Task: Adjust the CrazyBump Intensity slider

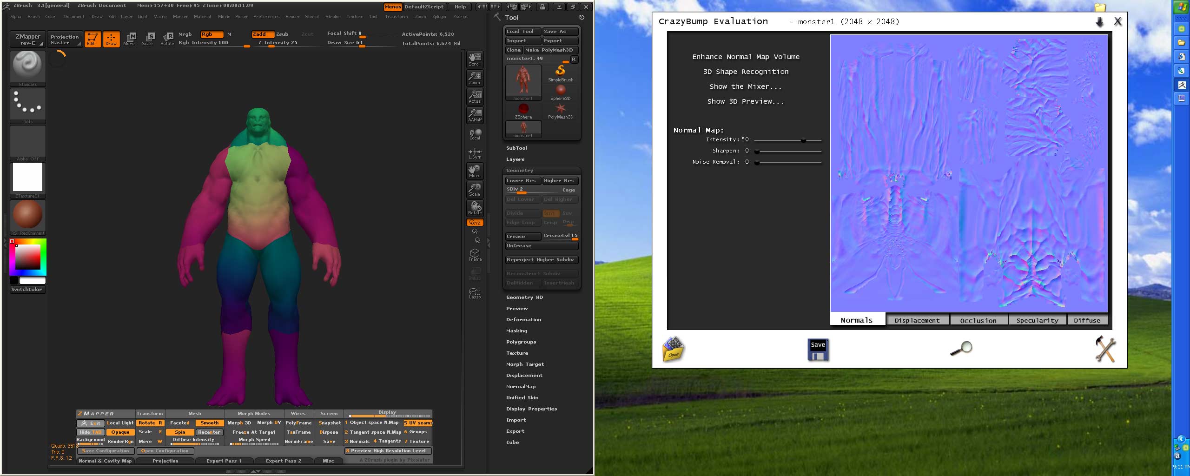Action: 788,140
